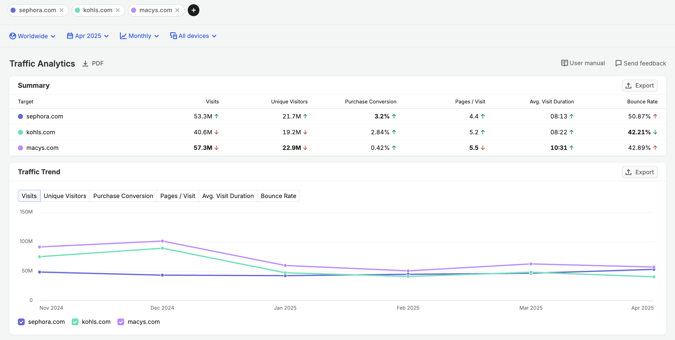Image resolution: width=675 pixels, height=340 pixels.
Task: Download the report via PDF icon
Action: pos(85,63)
